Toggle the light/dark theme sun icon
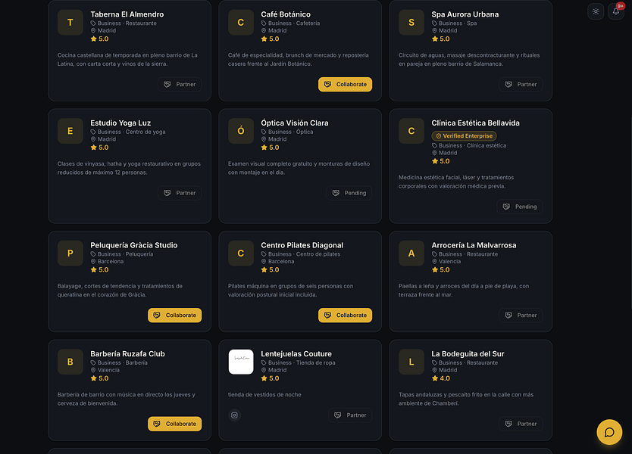The height and width of the screenshot is (454, 632). (596, 11)
